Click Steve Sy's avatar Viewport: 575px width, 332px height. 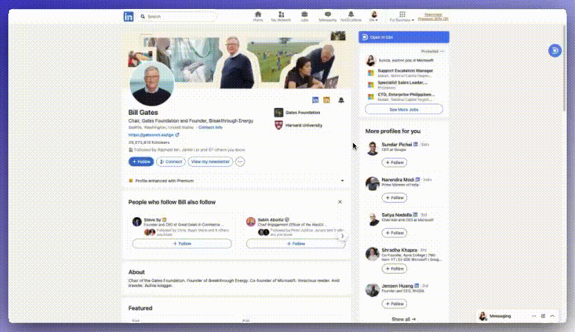pos(137,221)
